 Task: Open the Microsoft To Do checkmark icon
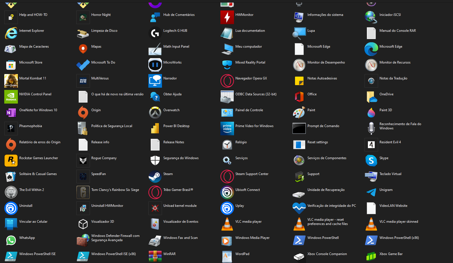point(83,65)
